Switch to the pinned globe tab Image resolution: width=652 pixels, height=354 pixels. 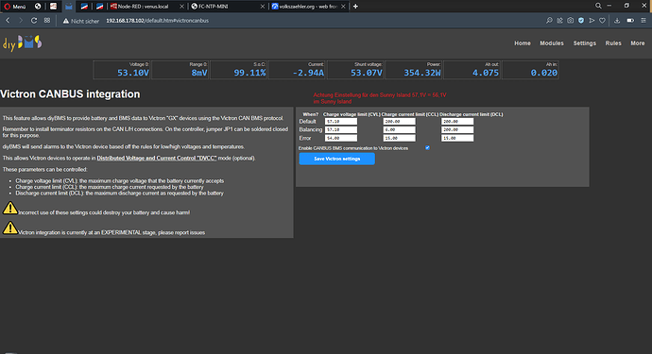[x=38, y=7]
